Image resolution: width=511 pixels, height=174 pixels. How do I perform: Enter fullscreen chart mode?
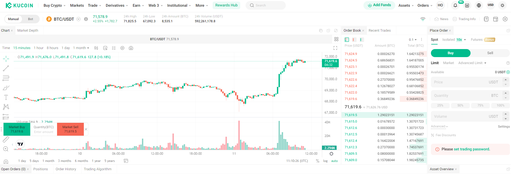coord(335,48)
